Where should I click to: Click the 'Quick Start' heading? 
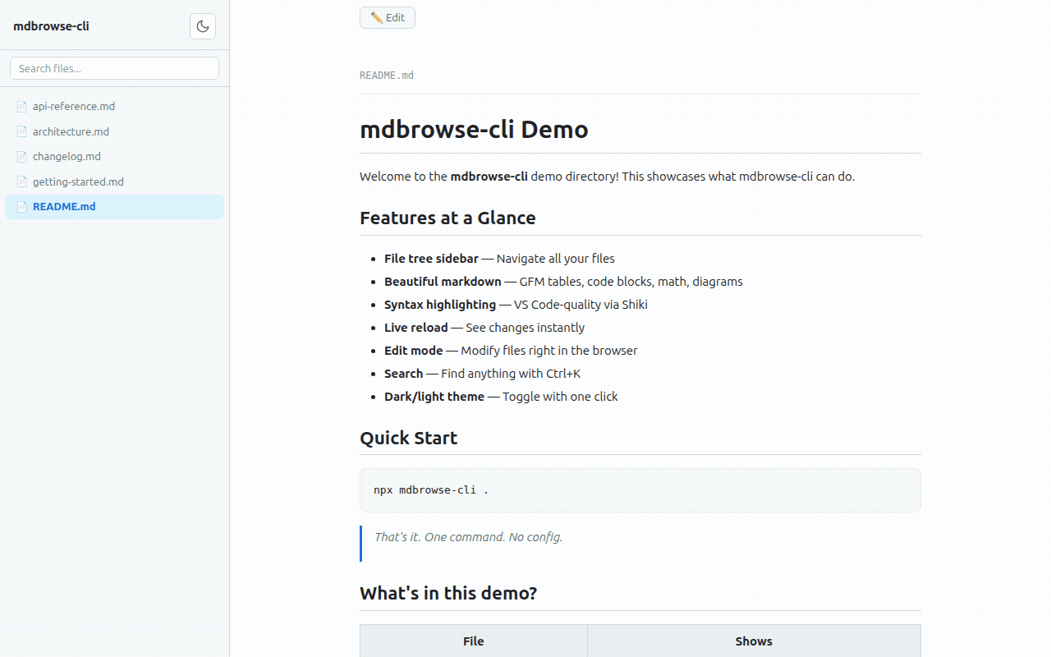tap(408, 438)
